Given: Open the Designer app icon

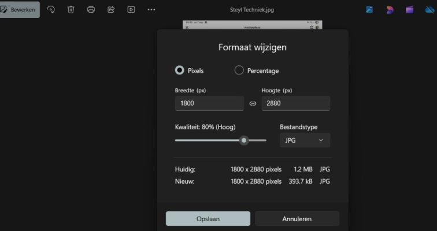Looking at the screenshot, I should 390,10.
